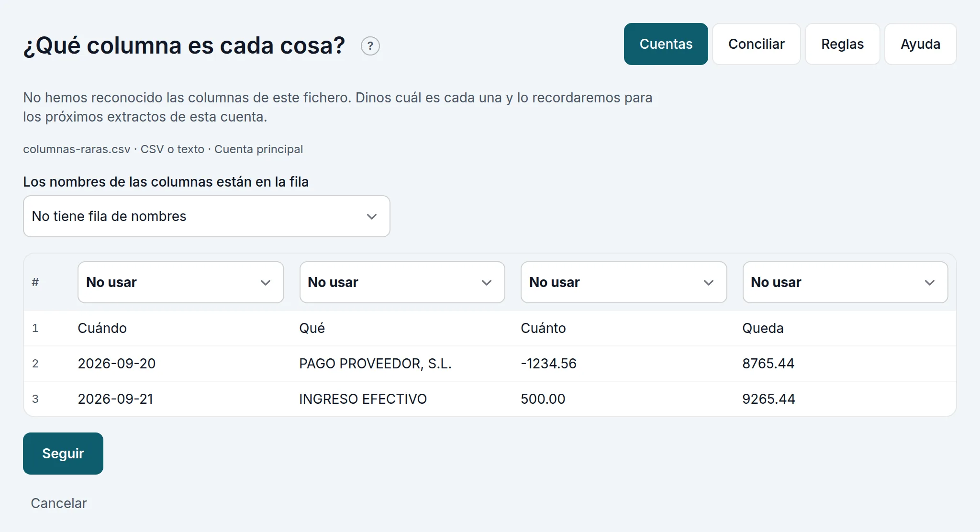Screen dimensions: 980x532
Task: Click the date 2026-09-20
Action: point(117,364)
